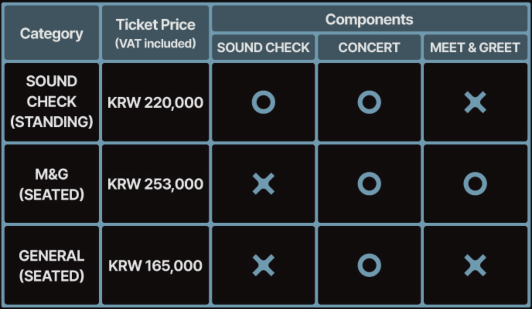Click the circle for M&G seated concert

click(x=369, y=184)
